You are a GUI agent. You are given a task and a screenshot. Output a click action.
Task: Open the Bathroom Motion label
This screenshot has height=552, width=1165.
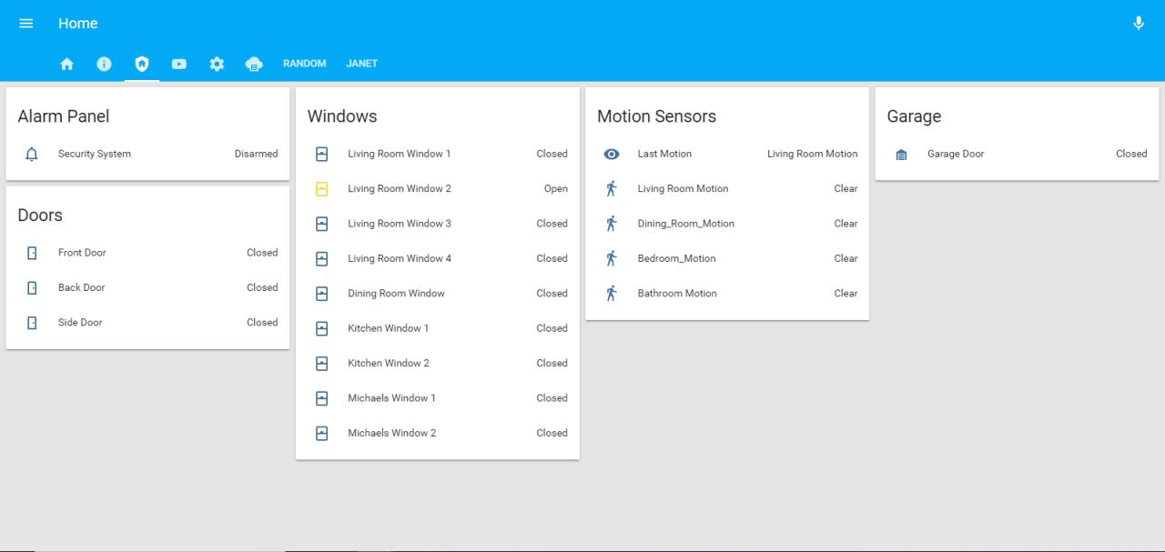click(x=677, y=294)
